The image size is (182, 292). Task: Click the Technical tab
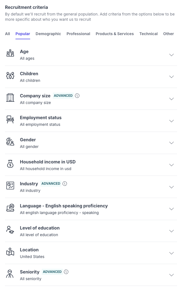click(149, 34)
